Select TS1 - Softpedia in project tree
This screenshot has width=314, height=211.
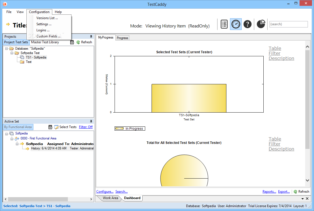36,57
